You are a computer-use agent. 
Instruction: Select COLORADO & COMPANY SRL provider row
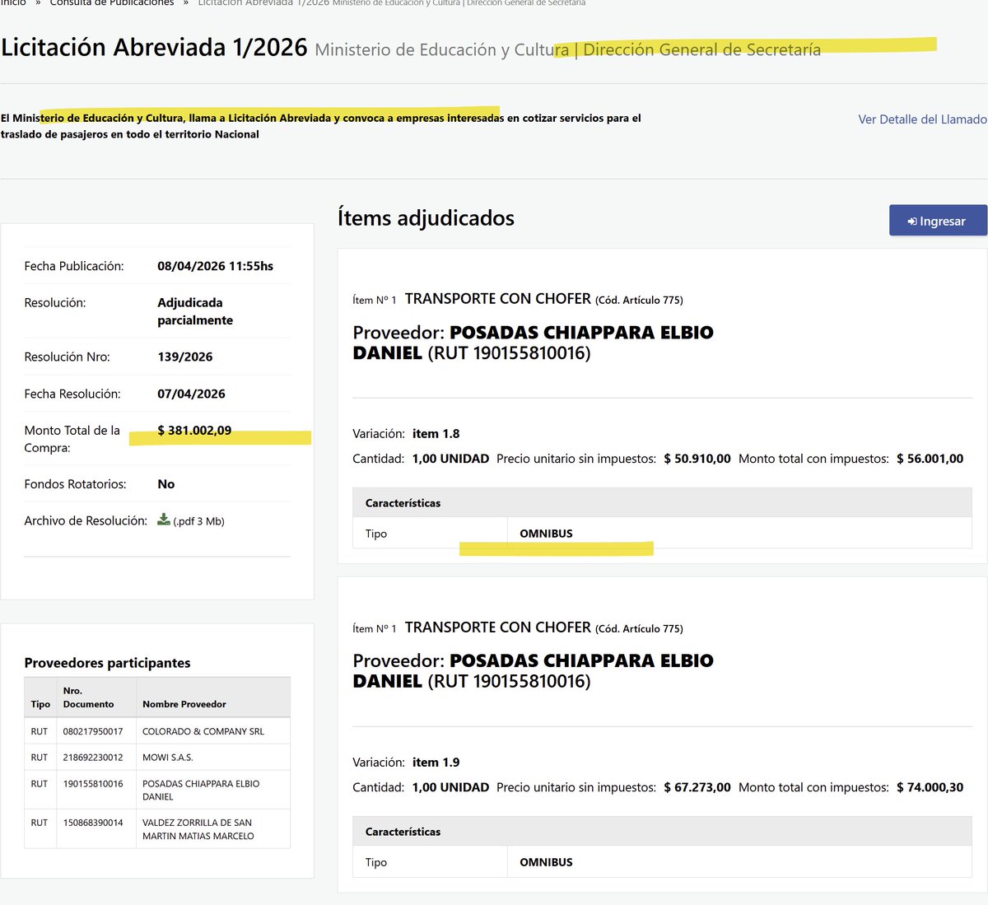[x=157, y=731]
